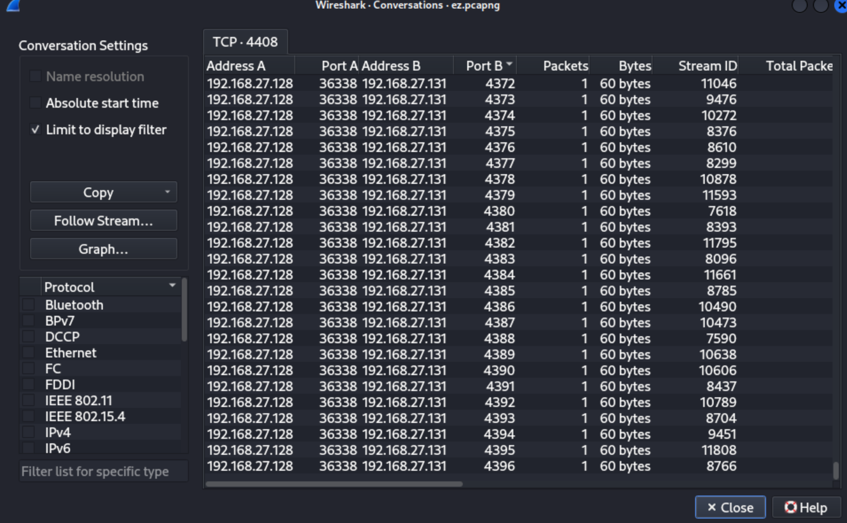
Task: Select row with Port B 4389
Action: (x=519, y=354)
